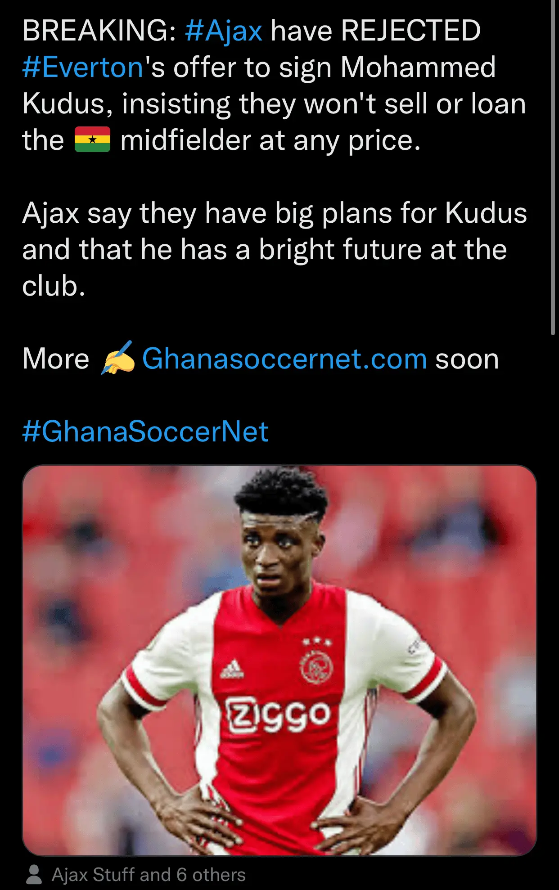This screenshot has height=890, width=559.
Task: Click the word 'BREAKING:' in tweet
Action: point(99,31)
